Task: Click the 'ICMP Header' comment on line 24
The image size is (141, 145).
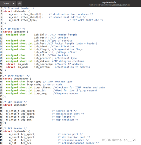Action: coord(16,76)
